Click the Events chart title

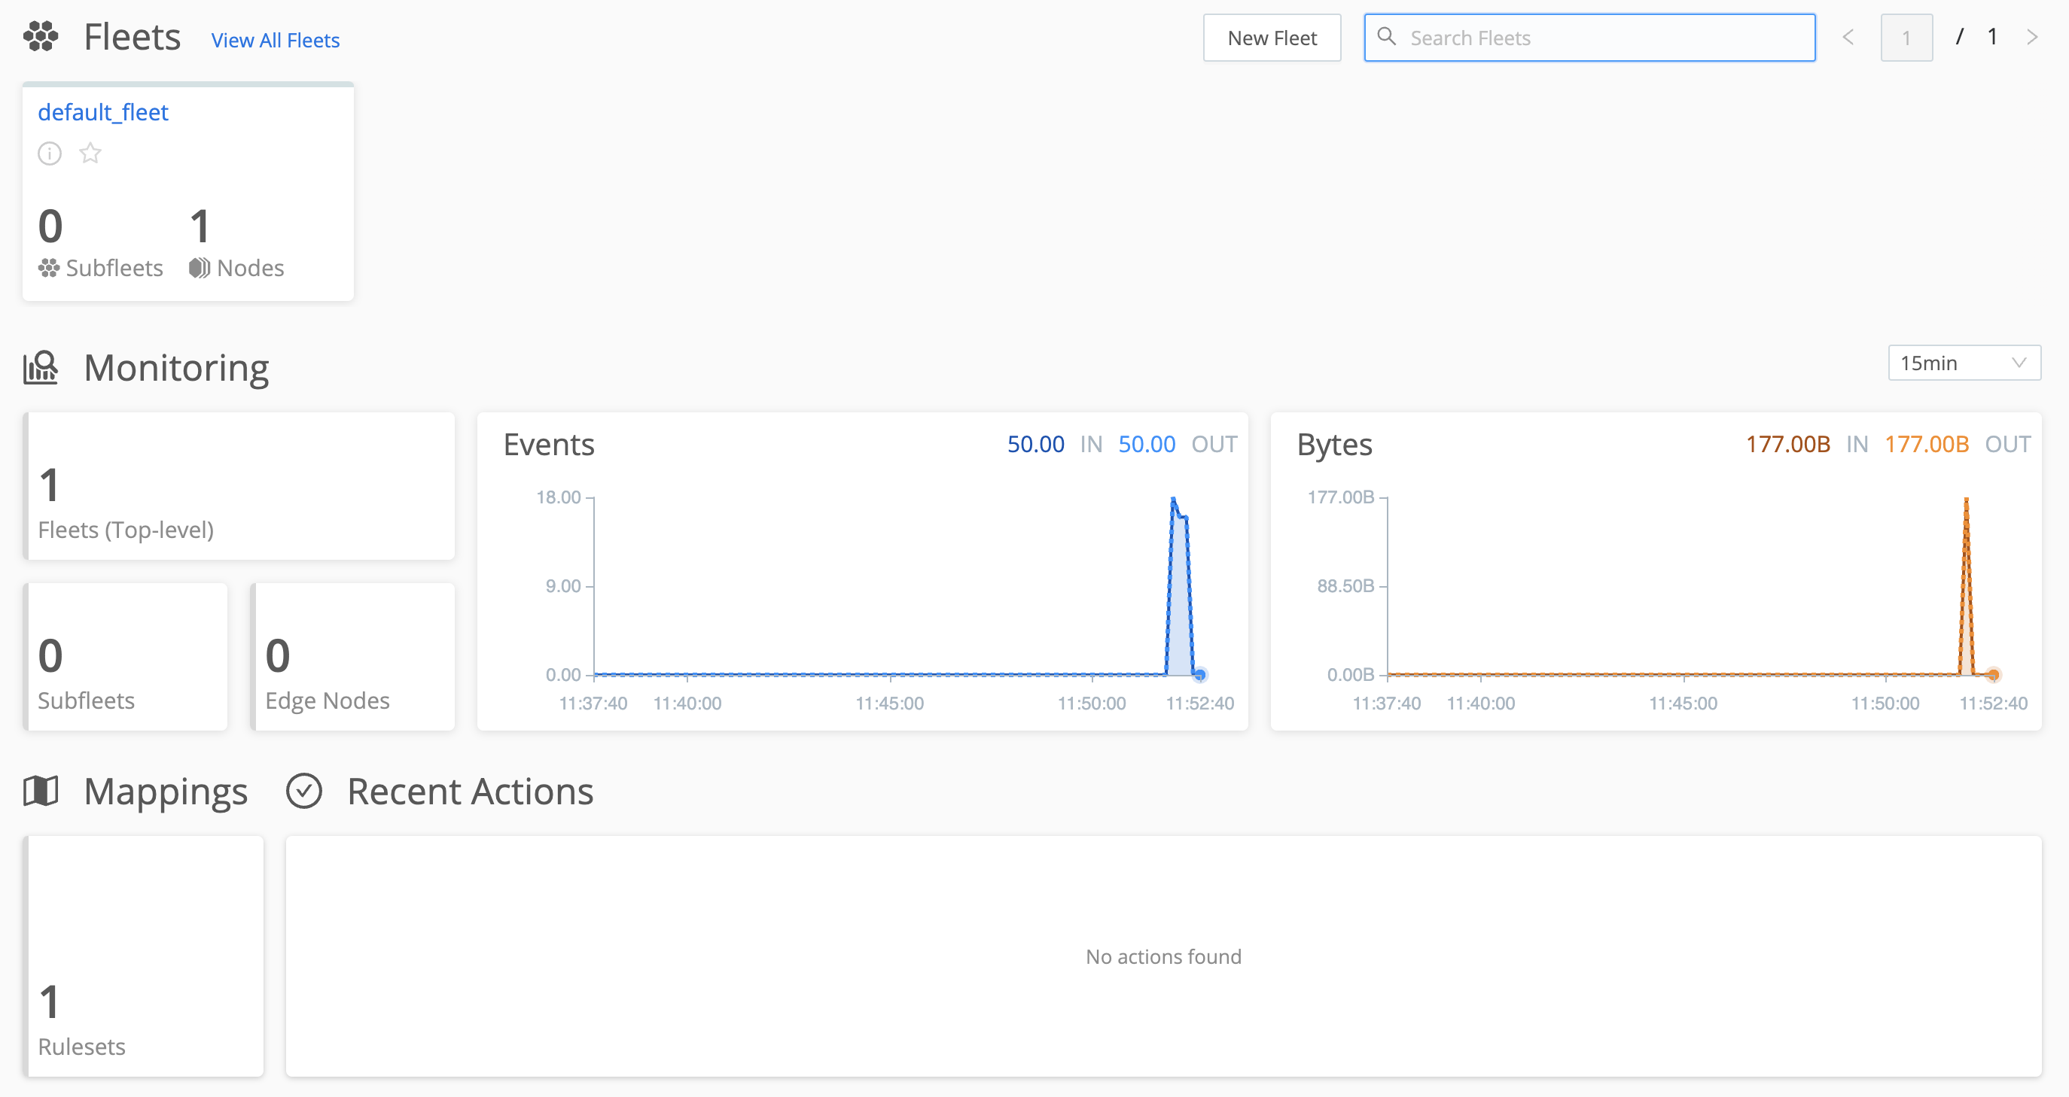coord(549,445)
